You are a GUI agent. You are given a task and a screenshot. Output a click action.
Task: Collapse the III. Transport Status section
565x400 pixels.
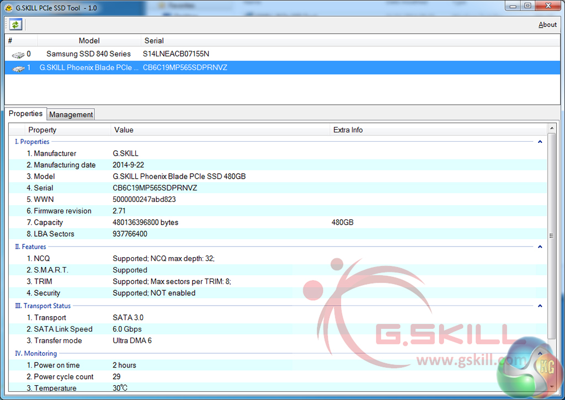coord(540,306)
